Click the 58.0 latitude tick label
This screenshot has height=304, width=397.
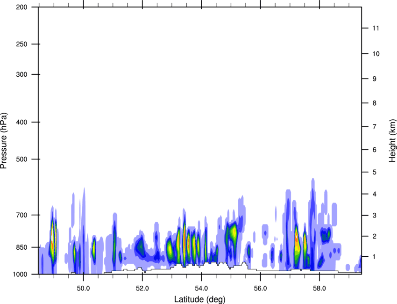click(x=319, y=288)
